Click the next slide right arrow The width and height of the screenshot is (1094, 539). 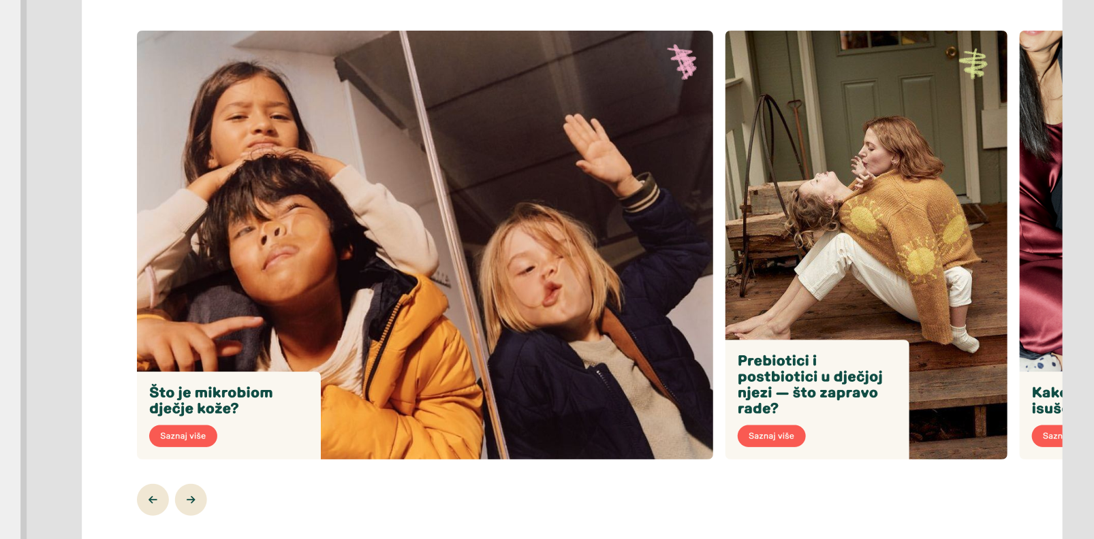coord(191,500)
